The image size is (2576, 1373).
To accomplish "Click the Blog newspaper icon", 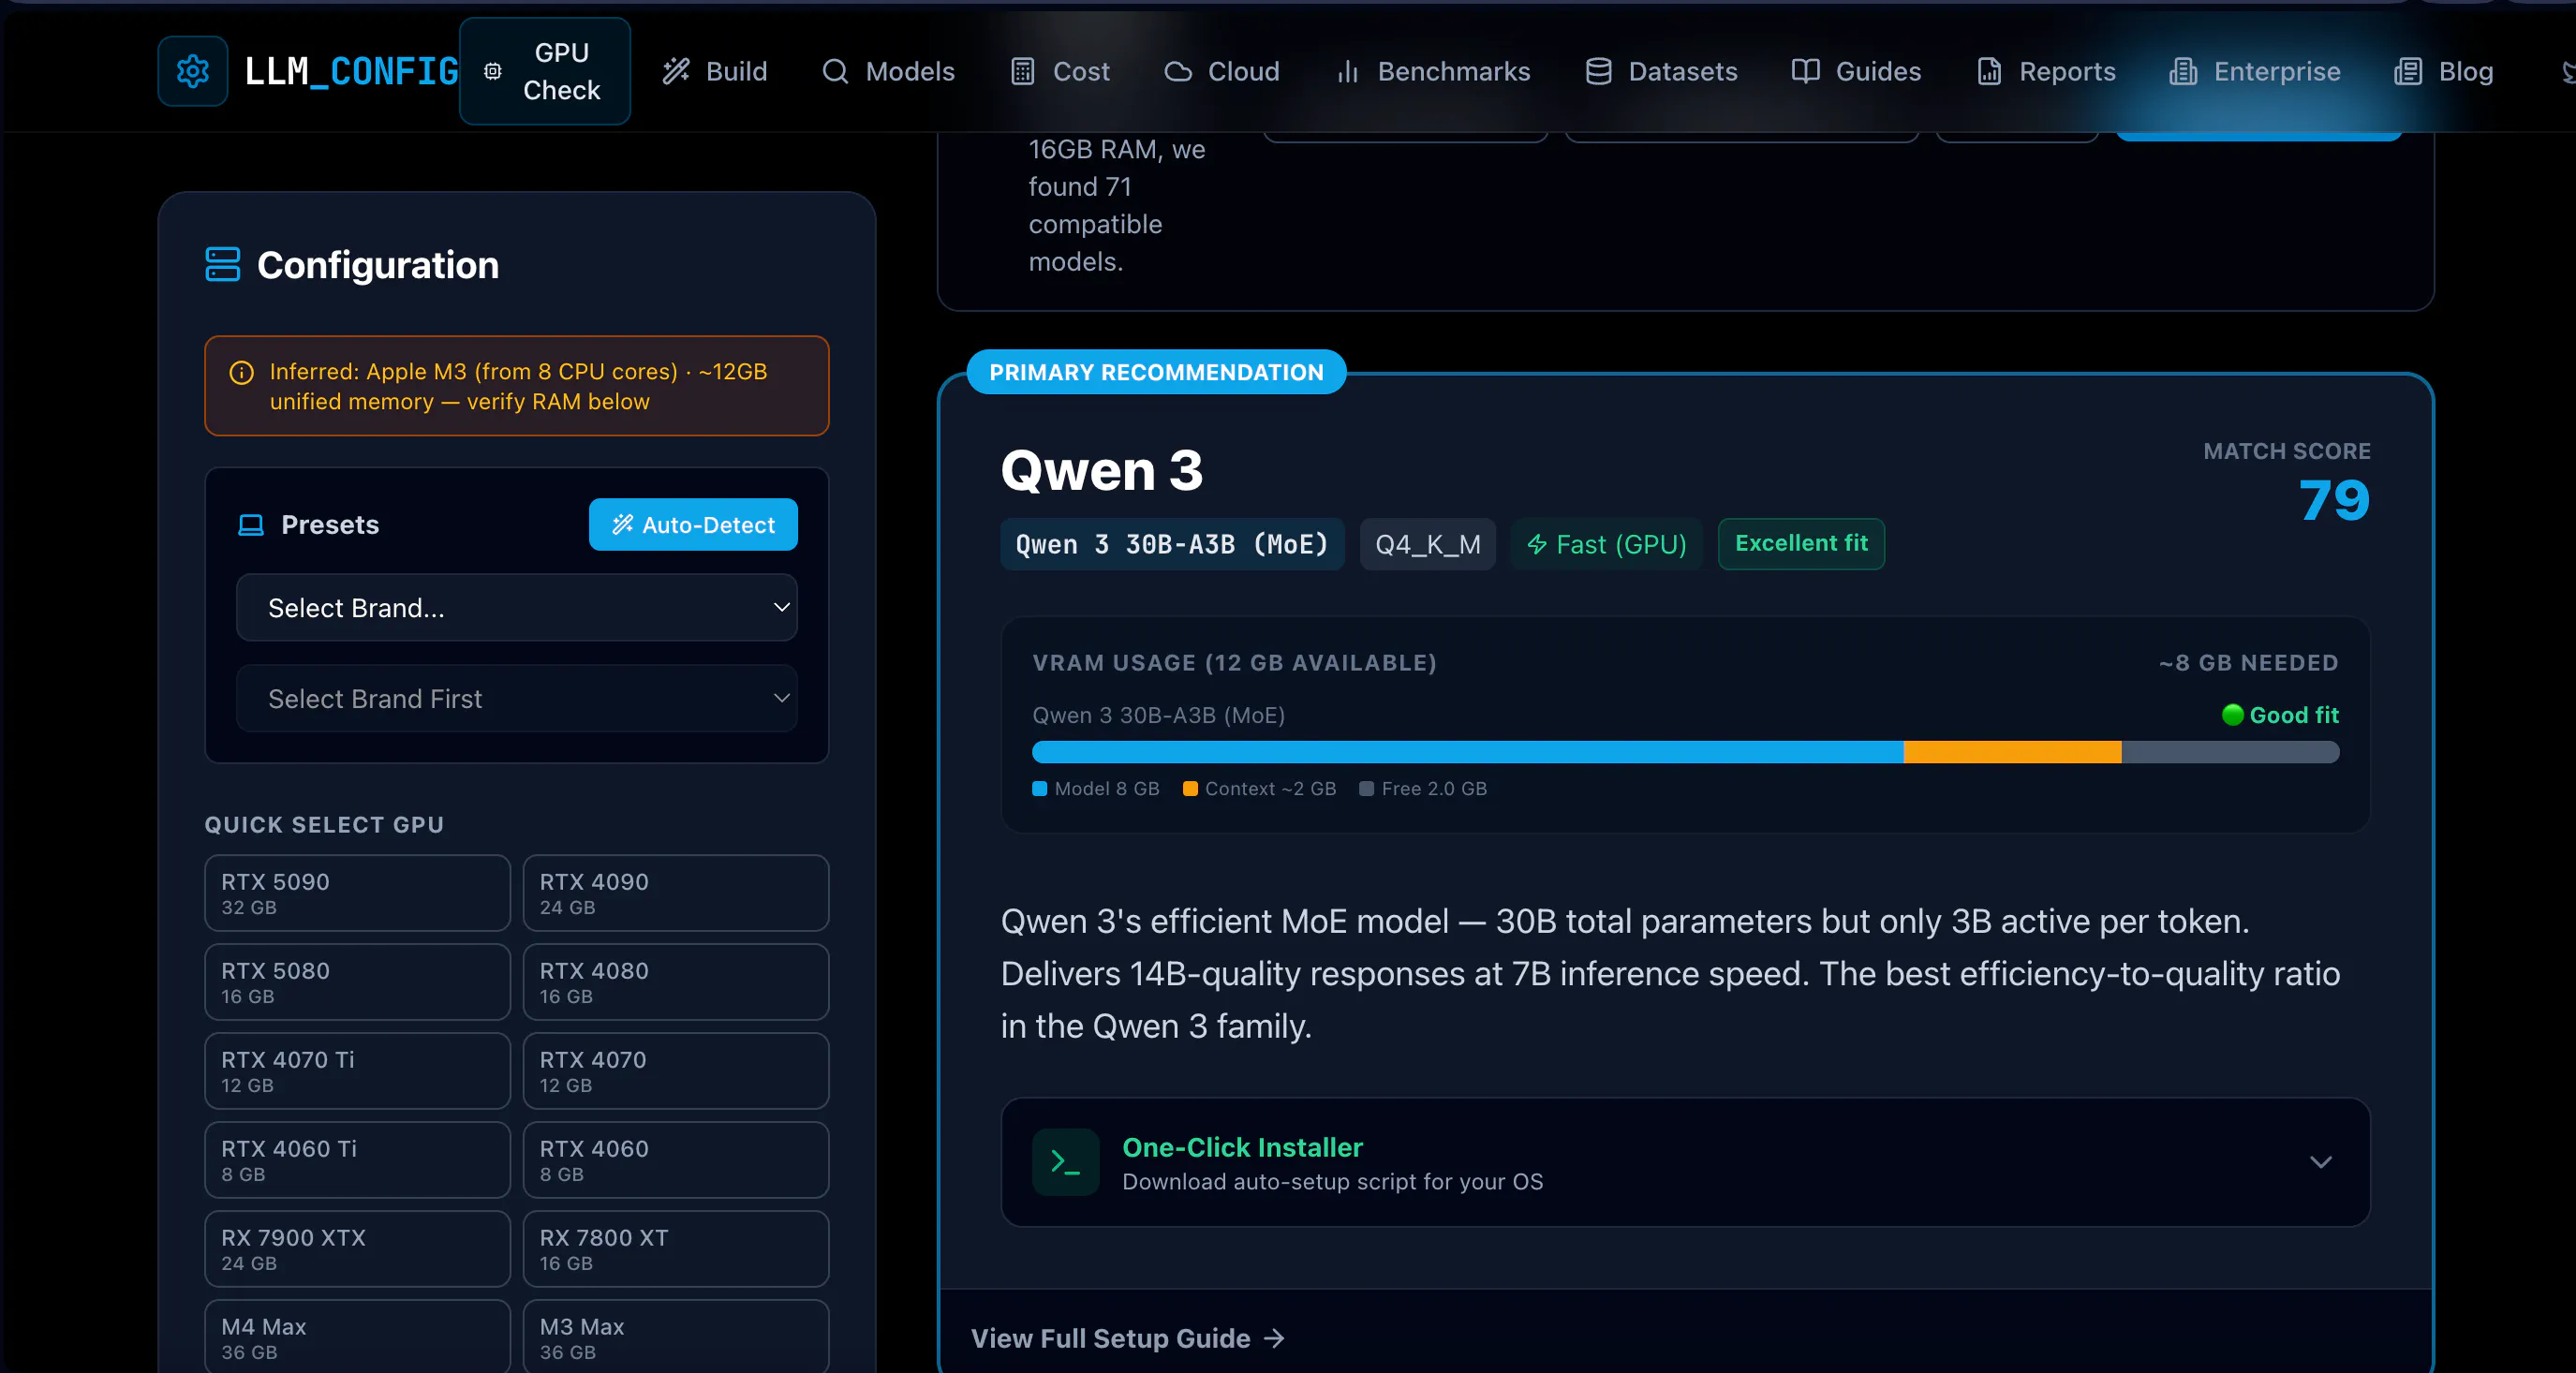I will [2408, 71].
